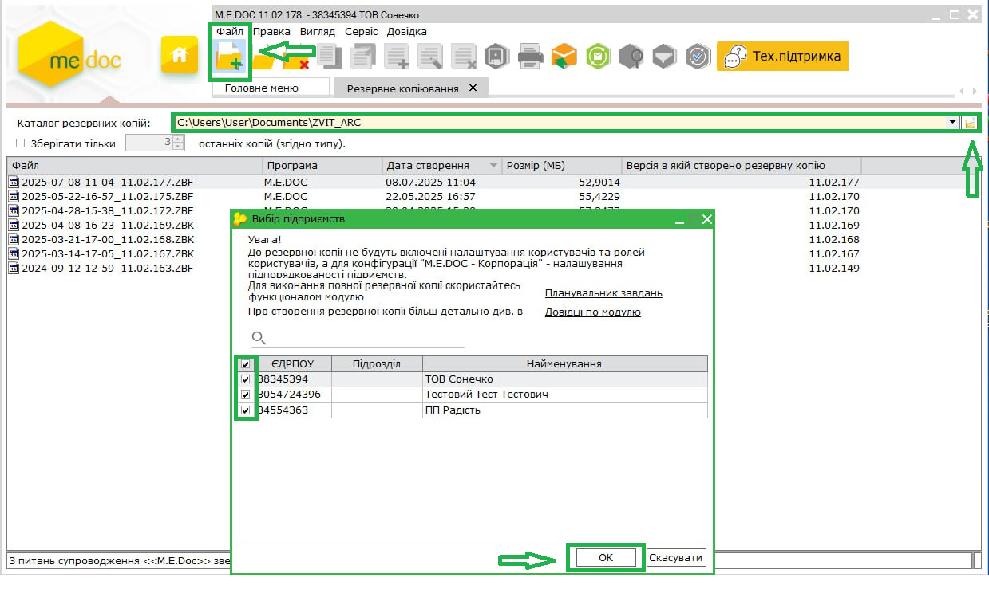Uncheck the ТОВ Сонечко enterprise checkbox

(246, 379)
